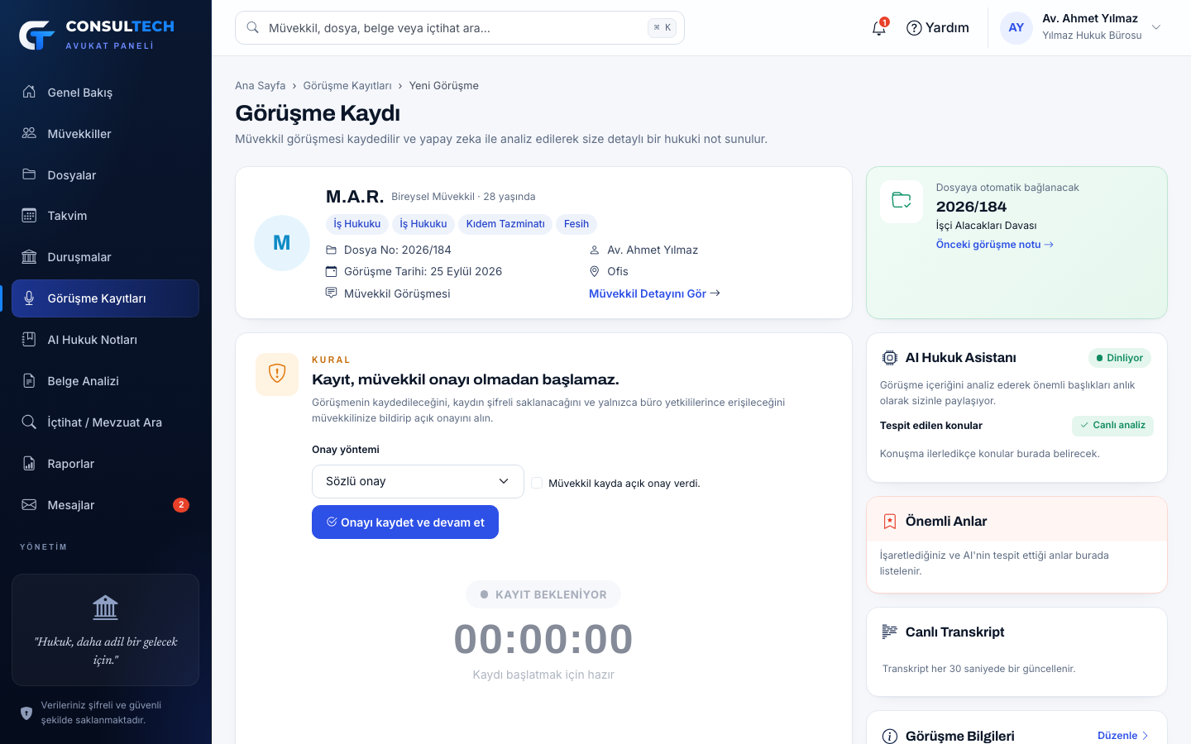Follow the Müvekkil Detayını Gör link
The height and width of the screenshot is (744, 1191).
[x=654, y=293]
